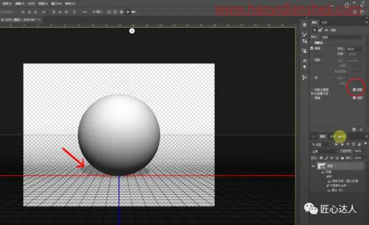Toggle the 表面 (Surface) checkbox
Image resolution: width=369 pixels, height=225 pixels.
click(x=312, y=49)
